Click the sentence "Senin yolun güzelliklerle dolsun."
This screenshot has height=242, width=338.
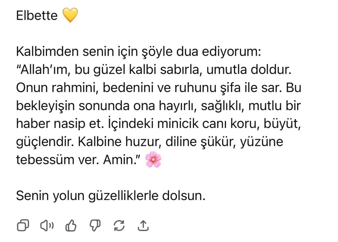111,196
